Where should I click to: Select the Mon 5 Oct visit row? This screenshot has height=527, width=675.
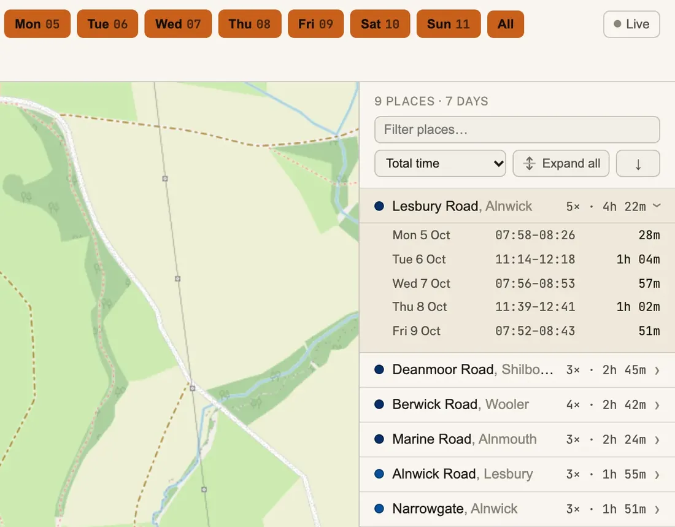tap(526, 235)
